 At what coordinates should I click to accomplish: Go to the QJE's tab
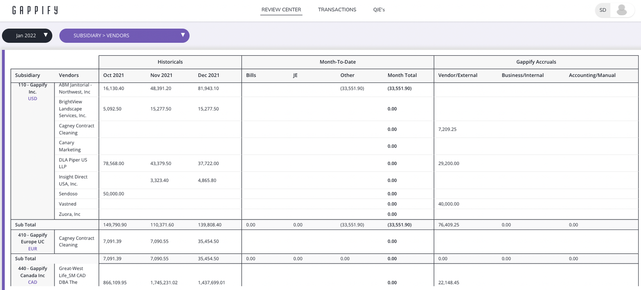379,10
